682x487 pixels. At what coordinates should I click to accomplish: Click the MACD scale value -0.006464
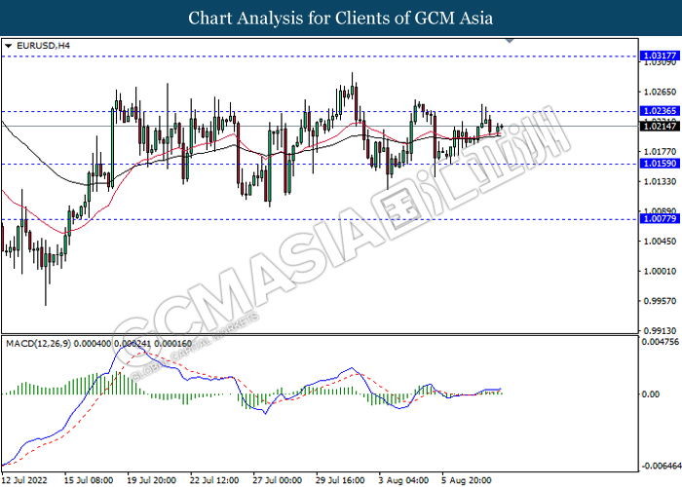click(662, 467)
